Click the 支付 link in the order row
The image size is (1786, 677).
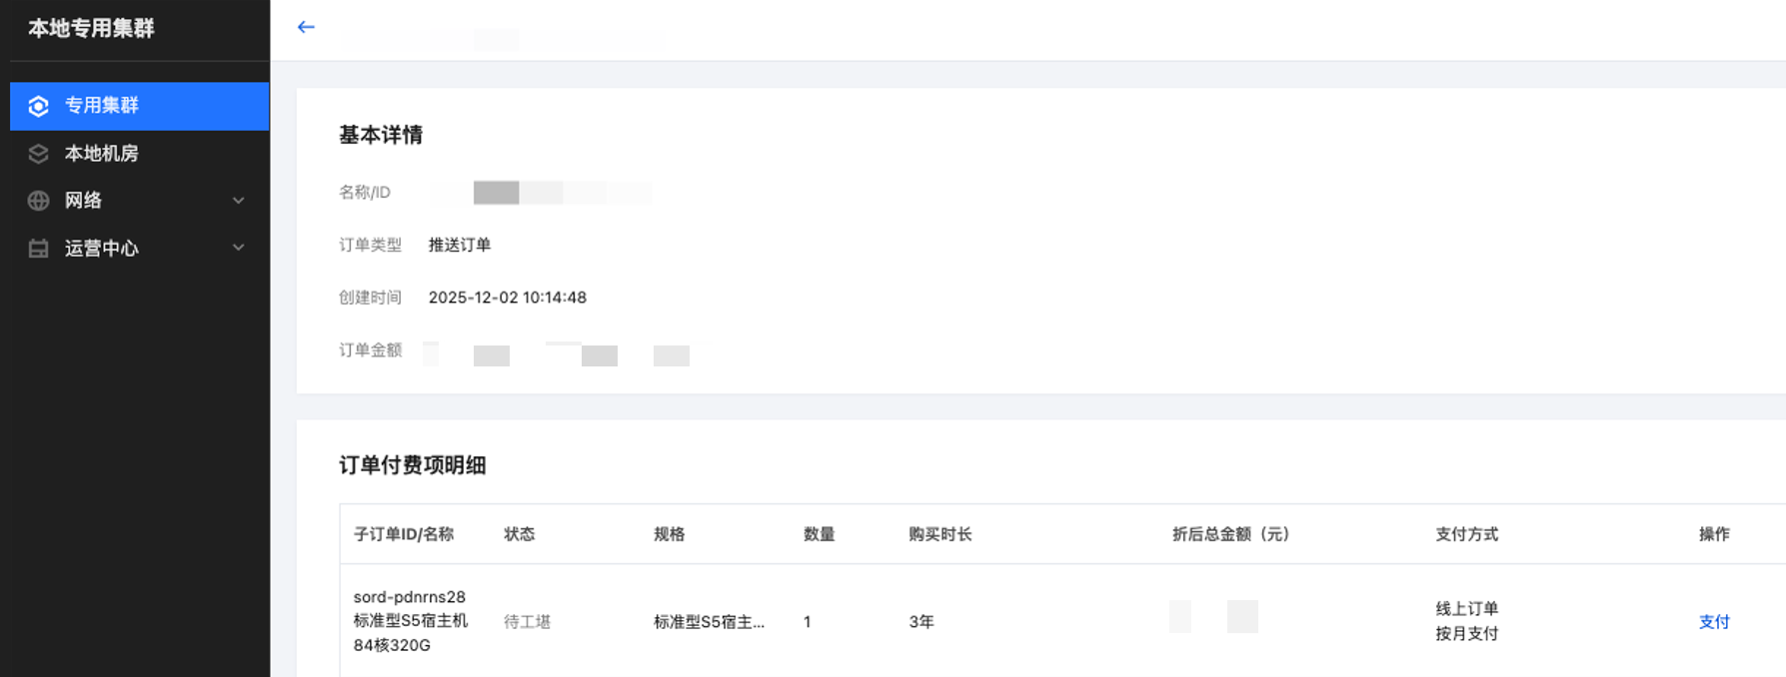(x=1714, y=621)
